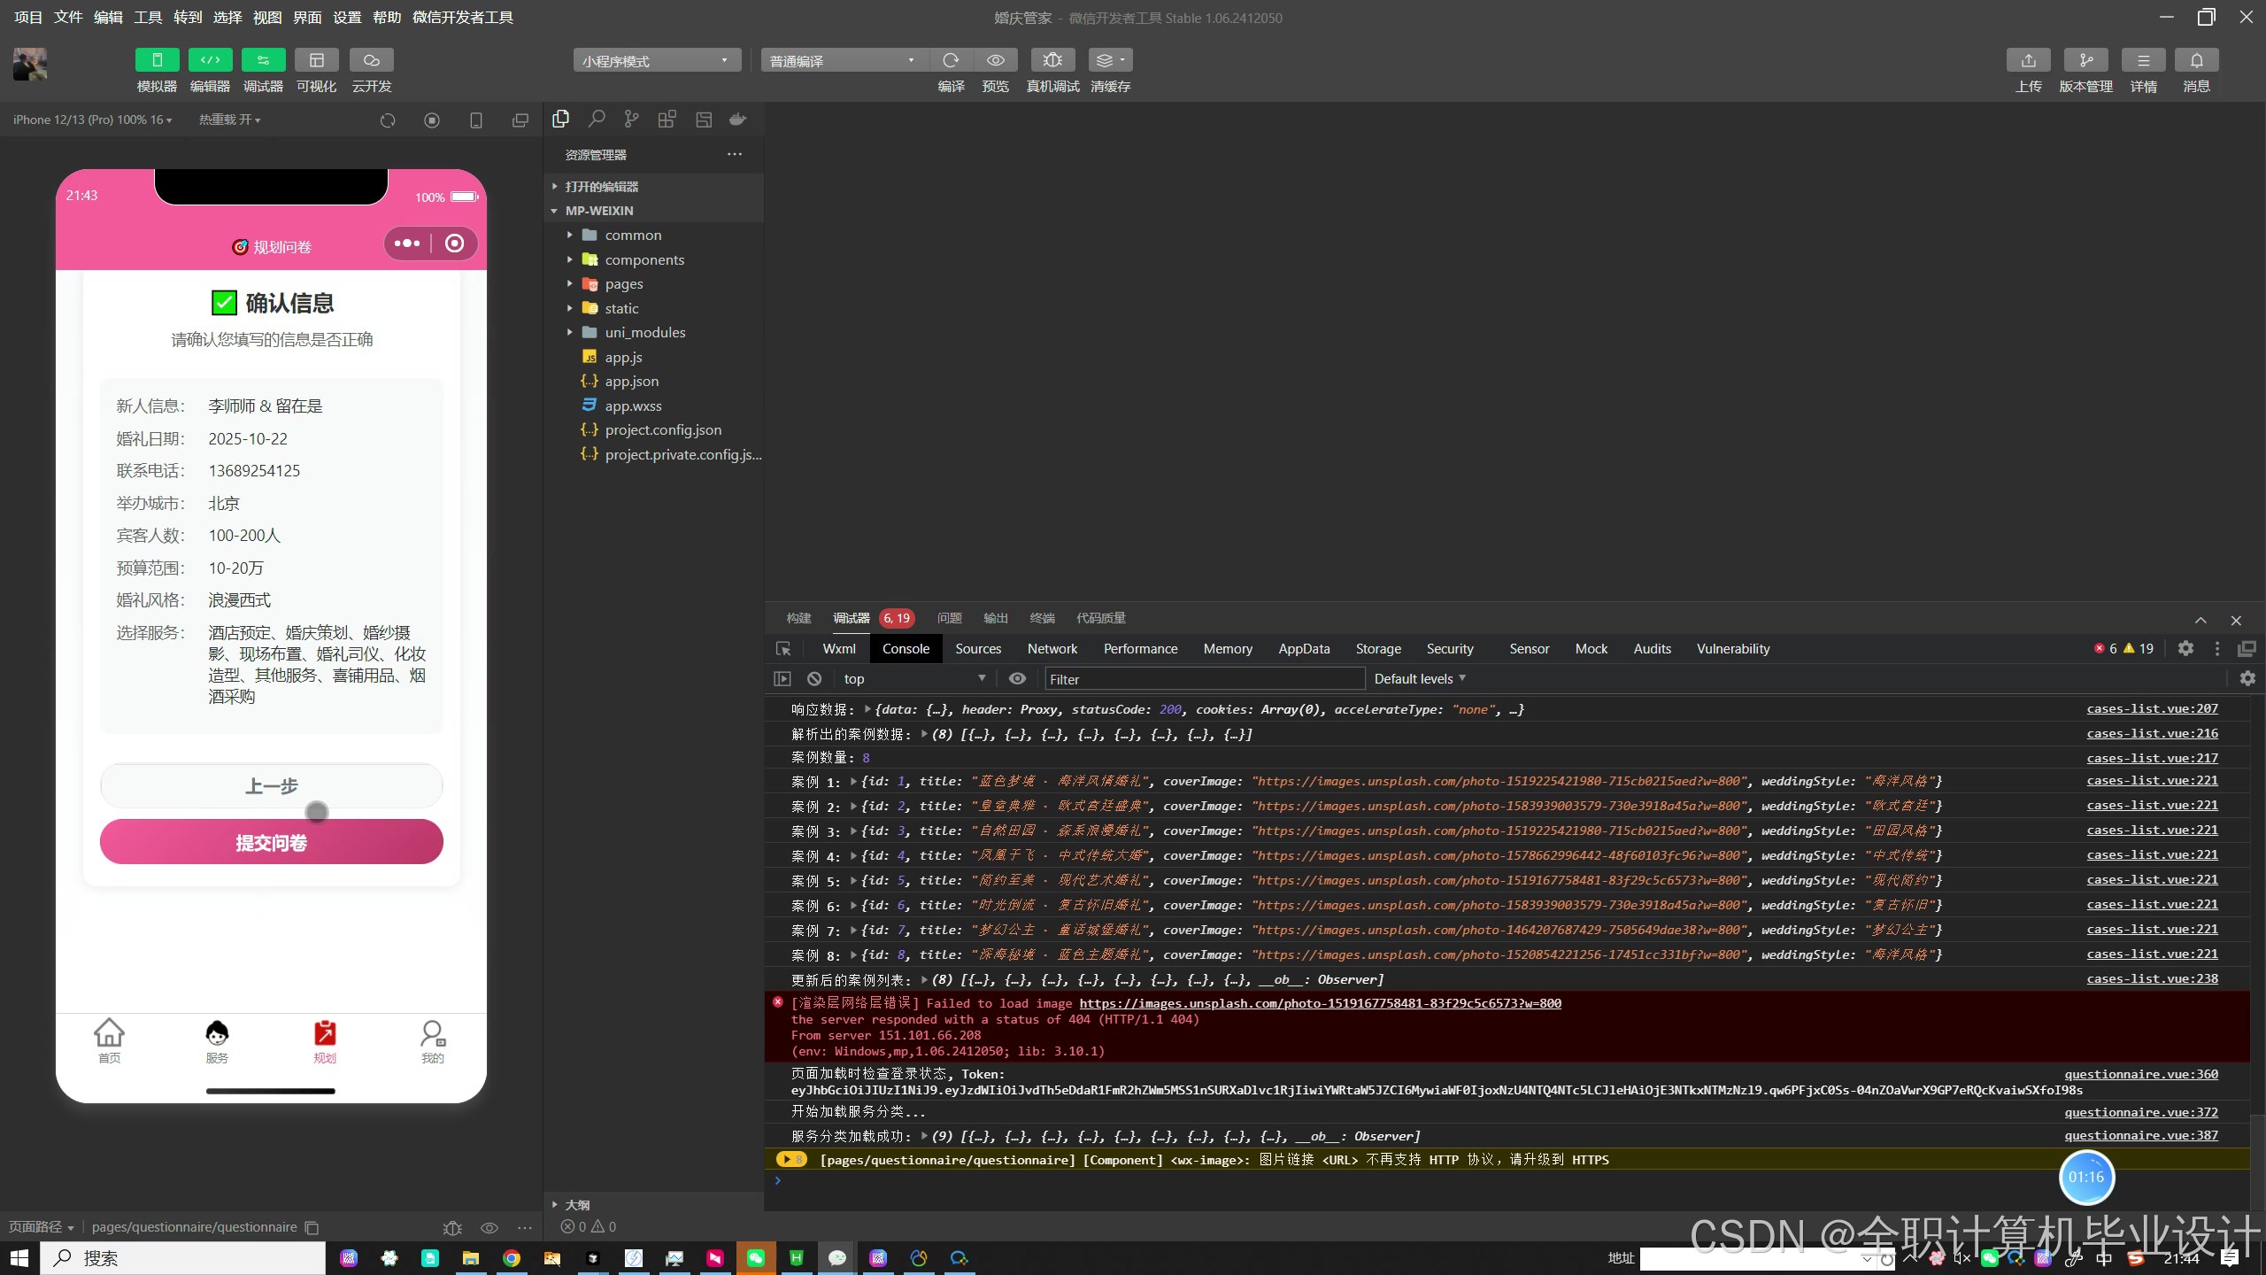Clear console with the block icon
This screenshot has height=1275, width=2266.
tap(814, 679)
